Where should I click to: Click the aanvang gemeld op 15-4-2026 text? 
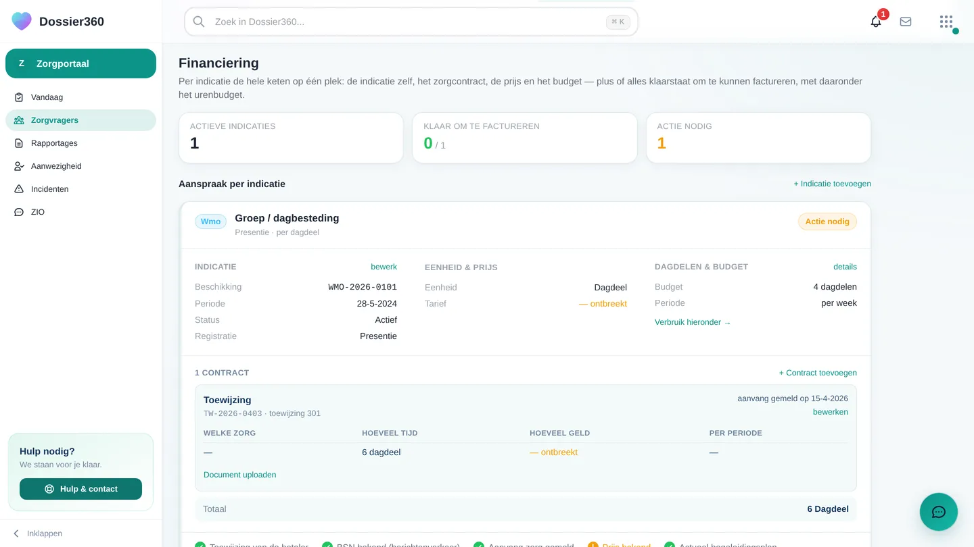[793, 398]
